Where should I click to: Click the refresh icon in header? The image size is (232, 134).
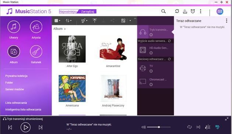coord(177,11)
